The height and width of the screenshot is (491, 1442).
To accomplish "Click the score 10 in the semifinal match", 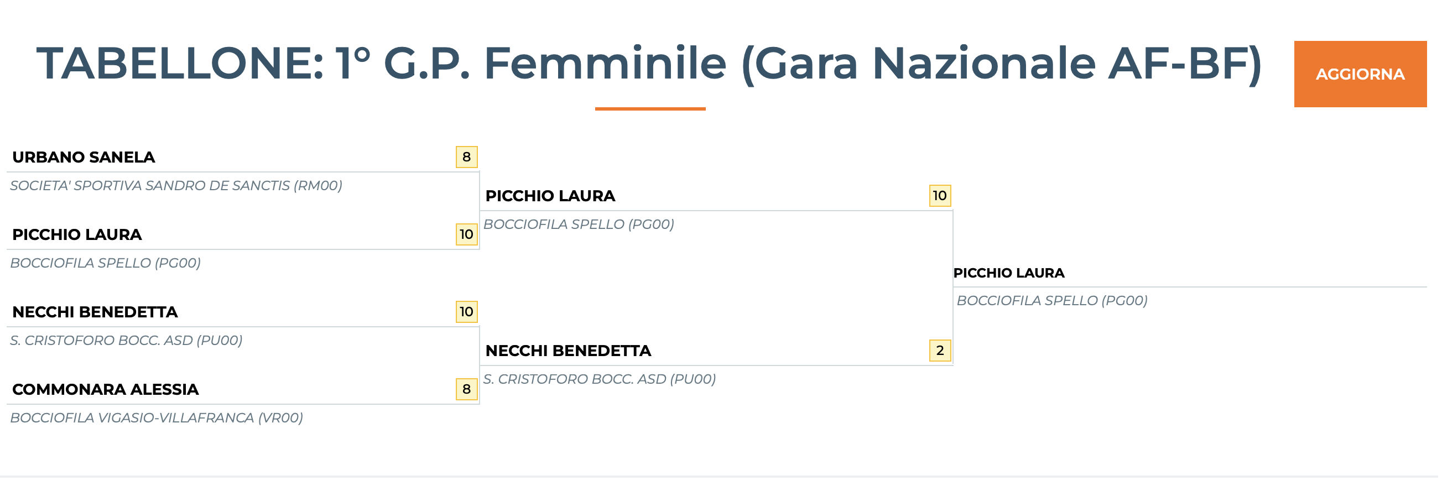I will click(940, 196).
